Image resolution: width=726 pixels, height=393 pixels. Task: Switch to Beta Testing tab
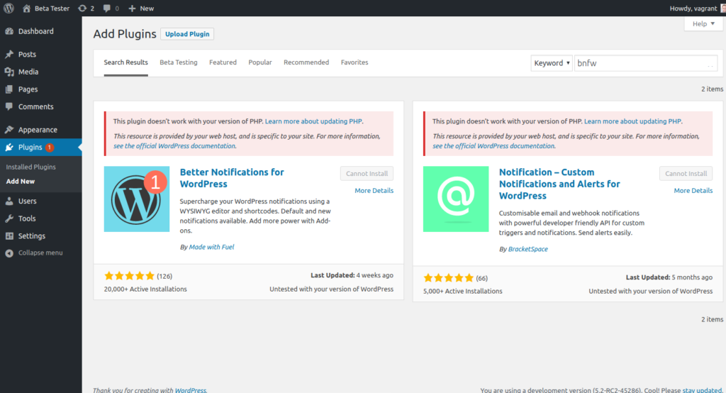(x=178, y=62)
